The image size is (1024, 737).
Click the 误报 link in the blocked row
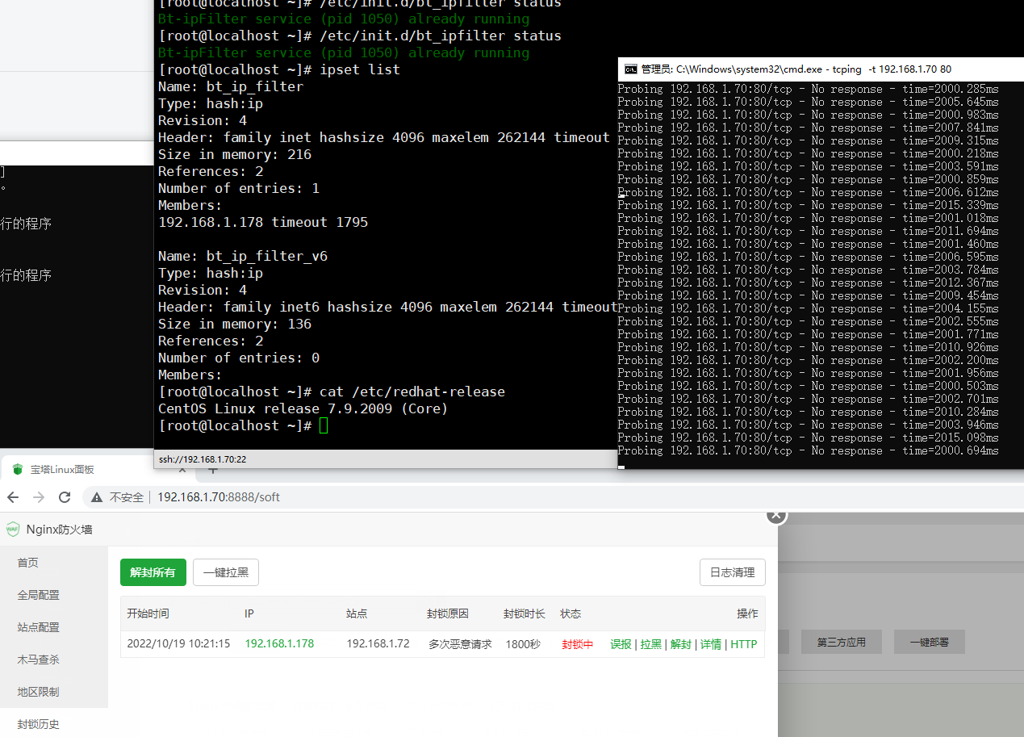click(621, 644)
